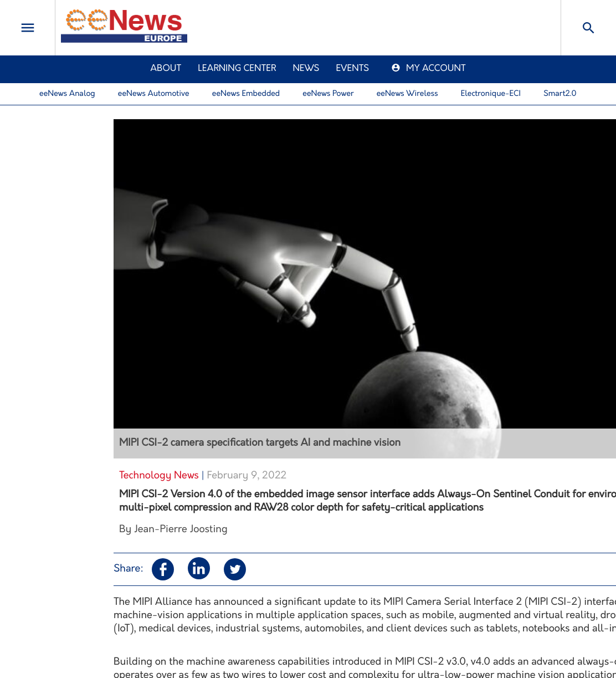
Task: Share article on Twitter
Action: point(235,569)
